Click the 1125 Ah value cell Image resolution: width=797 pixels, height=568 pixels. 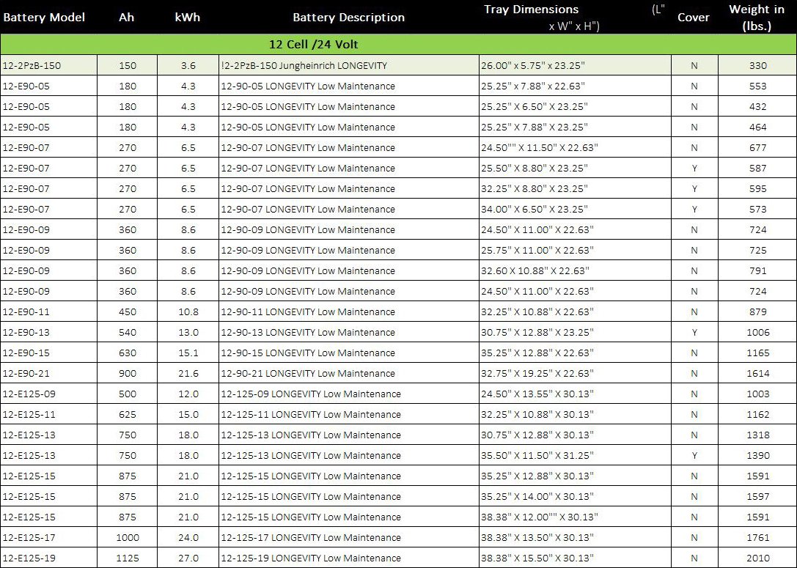127,558
